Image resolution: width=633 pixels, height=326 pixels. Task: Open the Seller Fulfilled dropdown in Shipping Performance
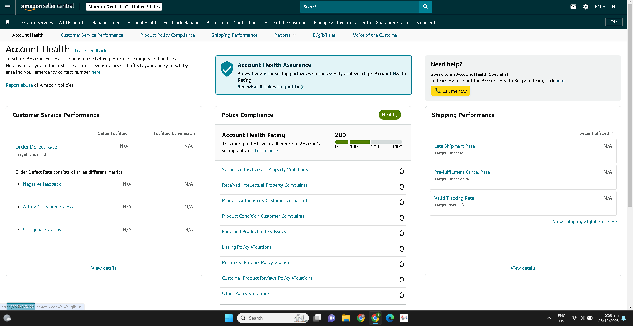click(597, 133)
